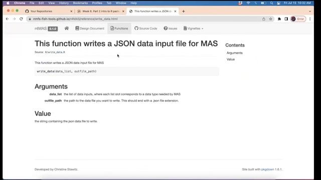Click the data_list argument name
The image size is (321, 180).
coord(56,94)
